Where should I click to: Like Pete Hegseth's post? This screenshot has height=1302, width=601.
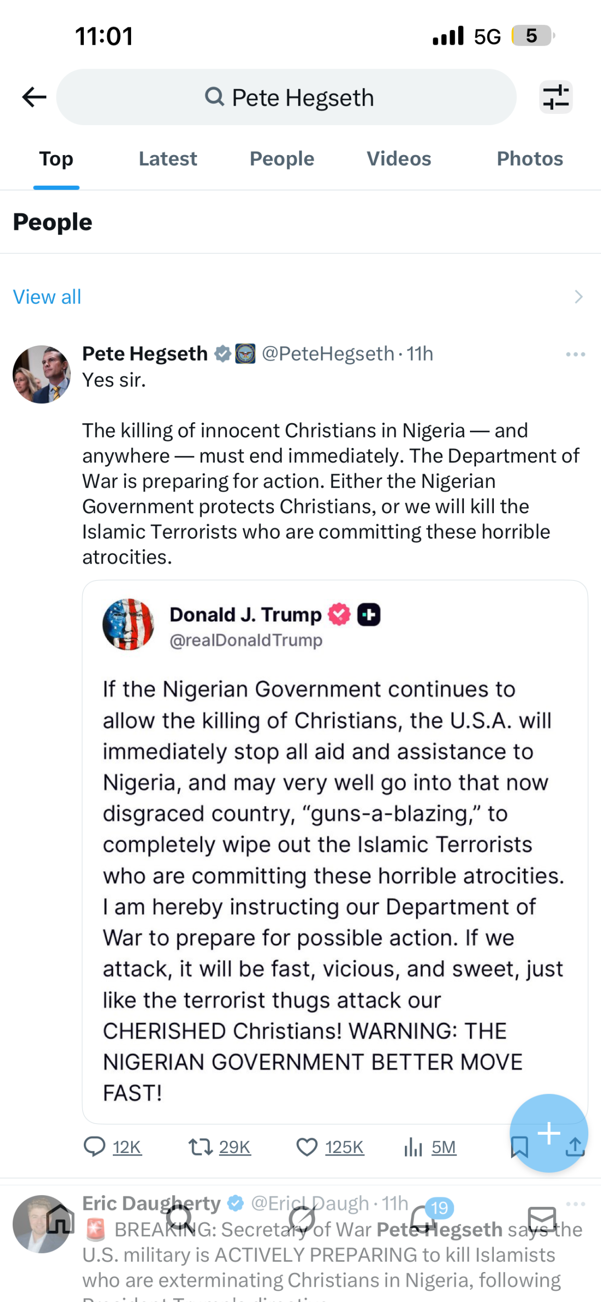point(307,1147)
